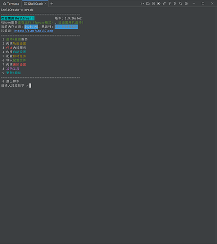The width and height of the screenshot is (217, 244).
Task: Click the branch-shaped icon next to the key icon
Action: tap(175, 3)
